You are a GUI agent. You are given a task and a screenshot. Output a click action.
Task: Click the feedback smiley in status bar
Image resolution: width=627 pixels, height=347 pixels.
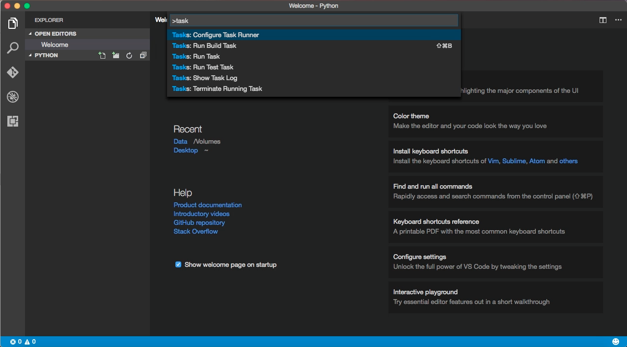click(x=616, y=342)
